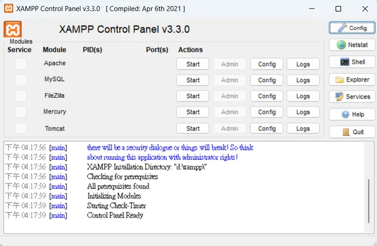
Task: Click the XAMPP Installation Directory log line
Action: pyautogui.click(x=147, y=167)
